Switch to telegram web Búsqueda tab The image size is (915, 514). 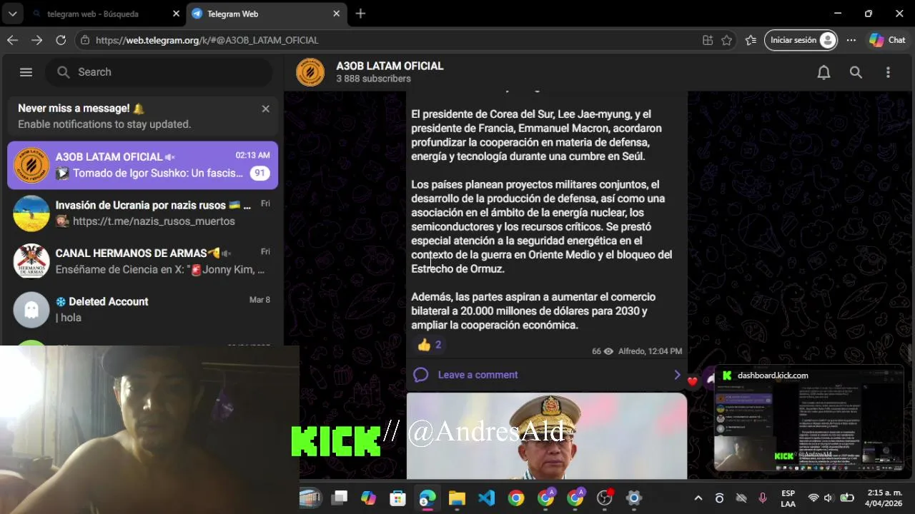point(105,14)
